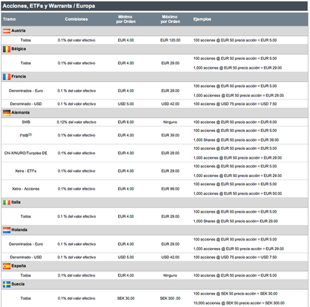This screenshot has height=307, width=310.
Task: Click the Holanda section label
Action: point(19,230)
